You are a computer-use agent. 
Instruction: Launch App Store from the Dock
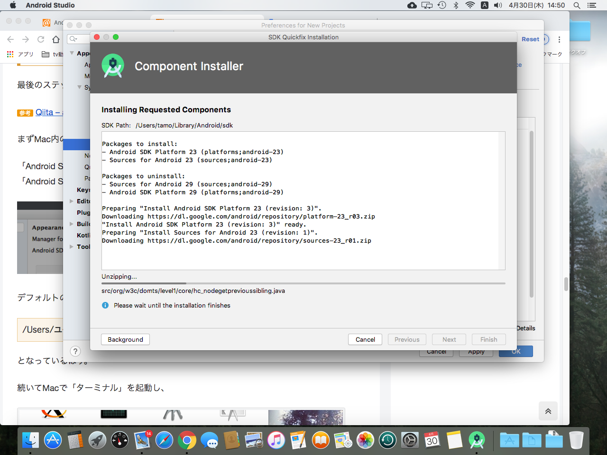point(53,440)
